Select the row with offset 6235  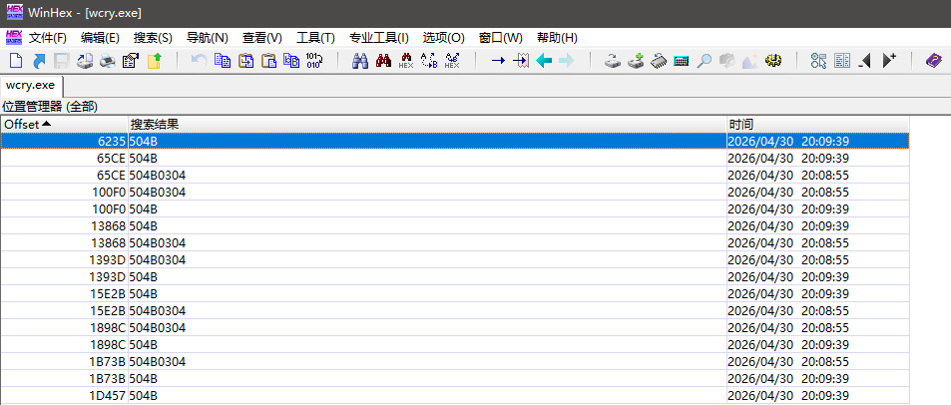coord(455,142)
